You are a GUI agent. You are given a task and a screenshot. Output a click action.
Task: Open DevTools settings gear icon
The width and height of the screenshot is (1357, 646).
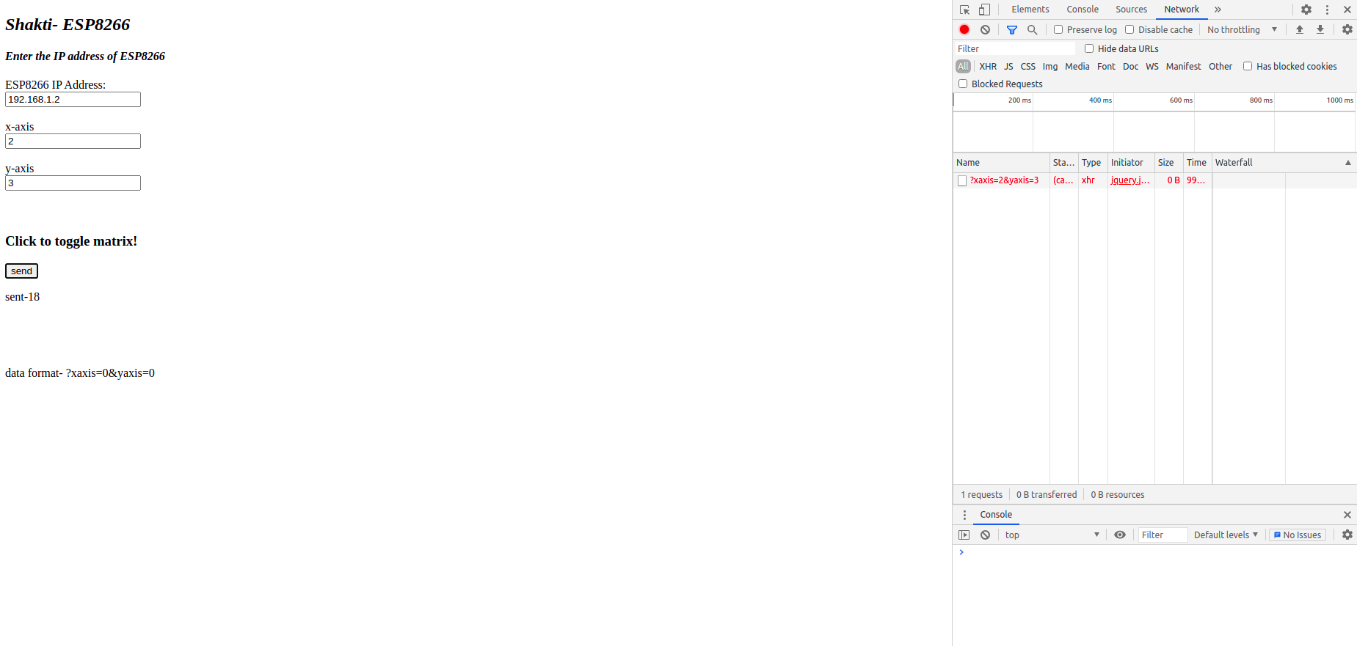point(1306,10)
